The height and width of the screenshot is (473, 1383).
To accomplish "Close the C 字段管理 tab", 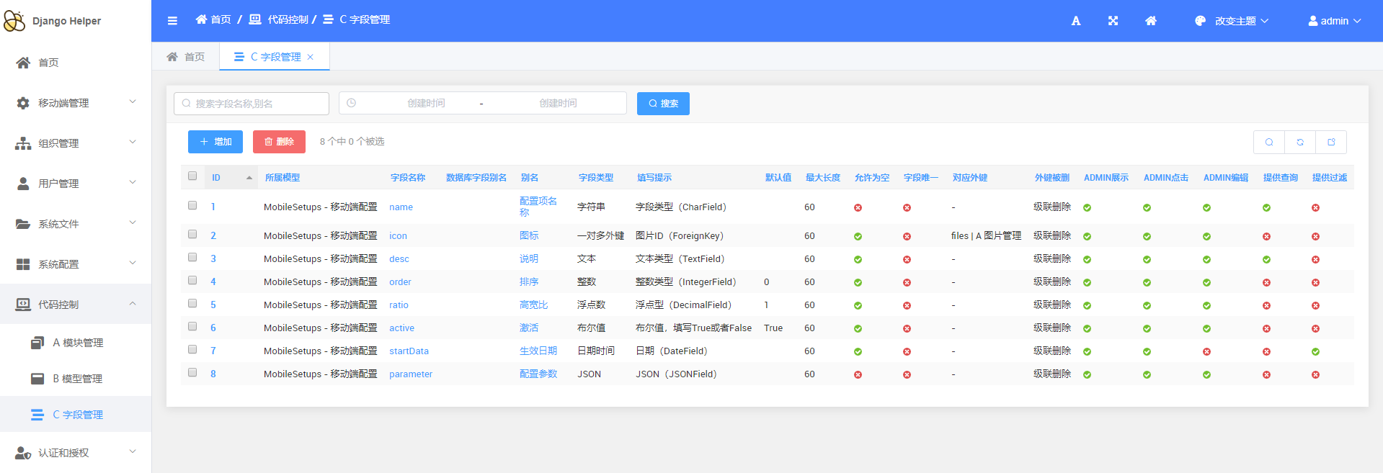I will (311, 57).
